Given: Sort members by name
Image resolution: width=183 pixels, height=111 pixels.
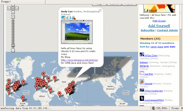Looking at the screenshot, I should point(153,47).
